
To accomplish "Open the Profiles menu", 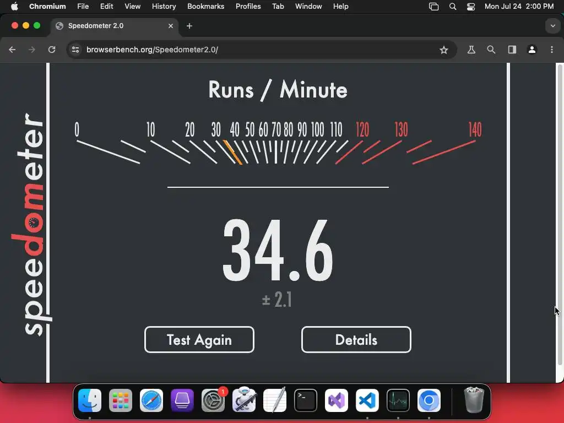I will click(x=248, y=6).
